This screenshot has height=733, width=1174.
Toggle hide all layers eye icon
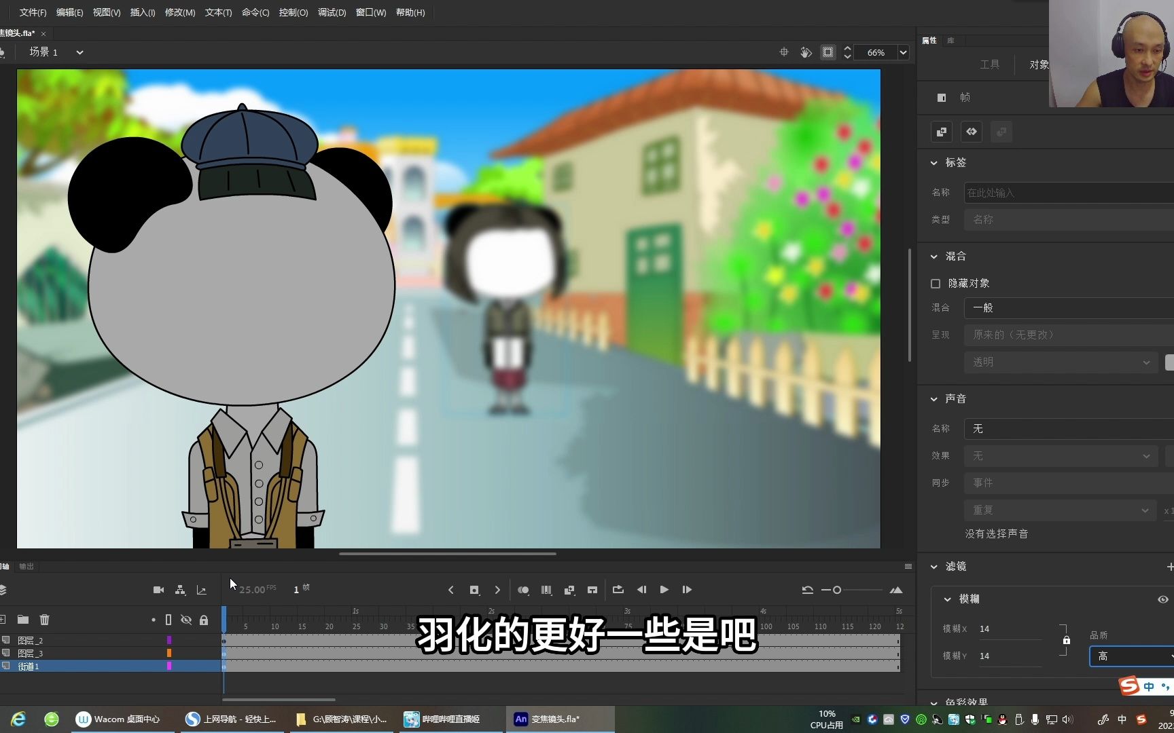[186, 620]
